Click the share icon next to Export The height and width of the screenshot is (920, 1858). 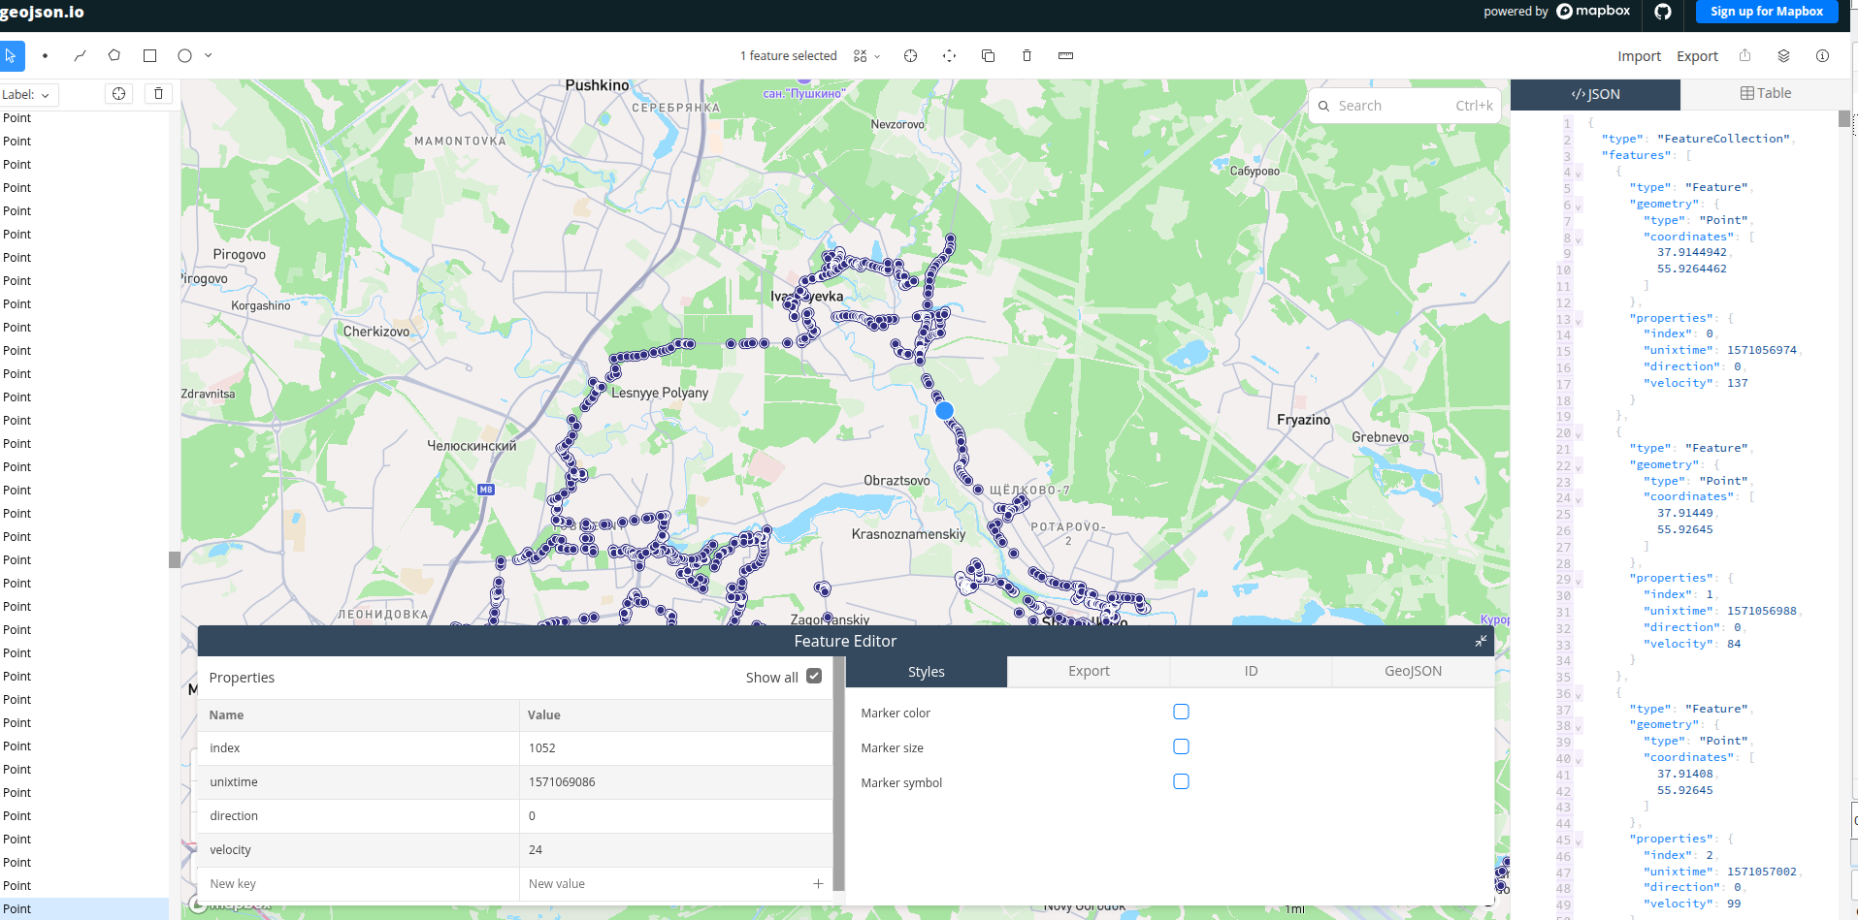pyautogui.click(x=1744, y=56)
